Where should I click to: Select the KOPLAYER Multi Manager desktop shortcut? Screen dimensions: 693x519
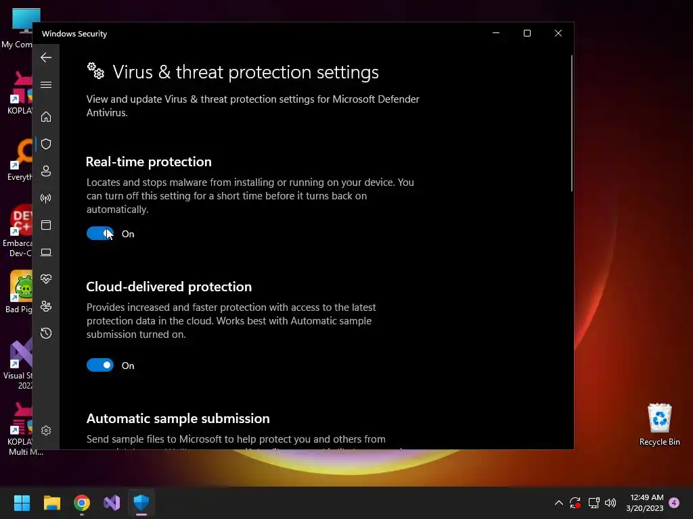click(22, 430)
